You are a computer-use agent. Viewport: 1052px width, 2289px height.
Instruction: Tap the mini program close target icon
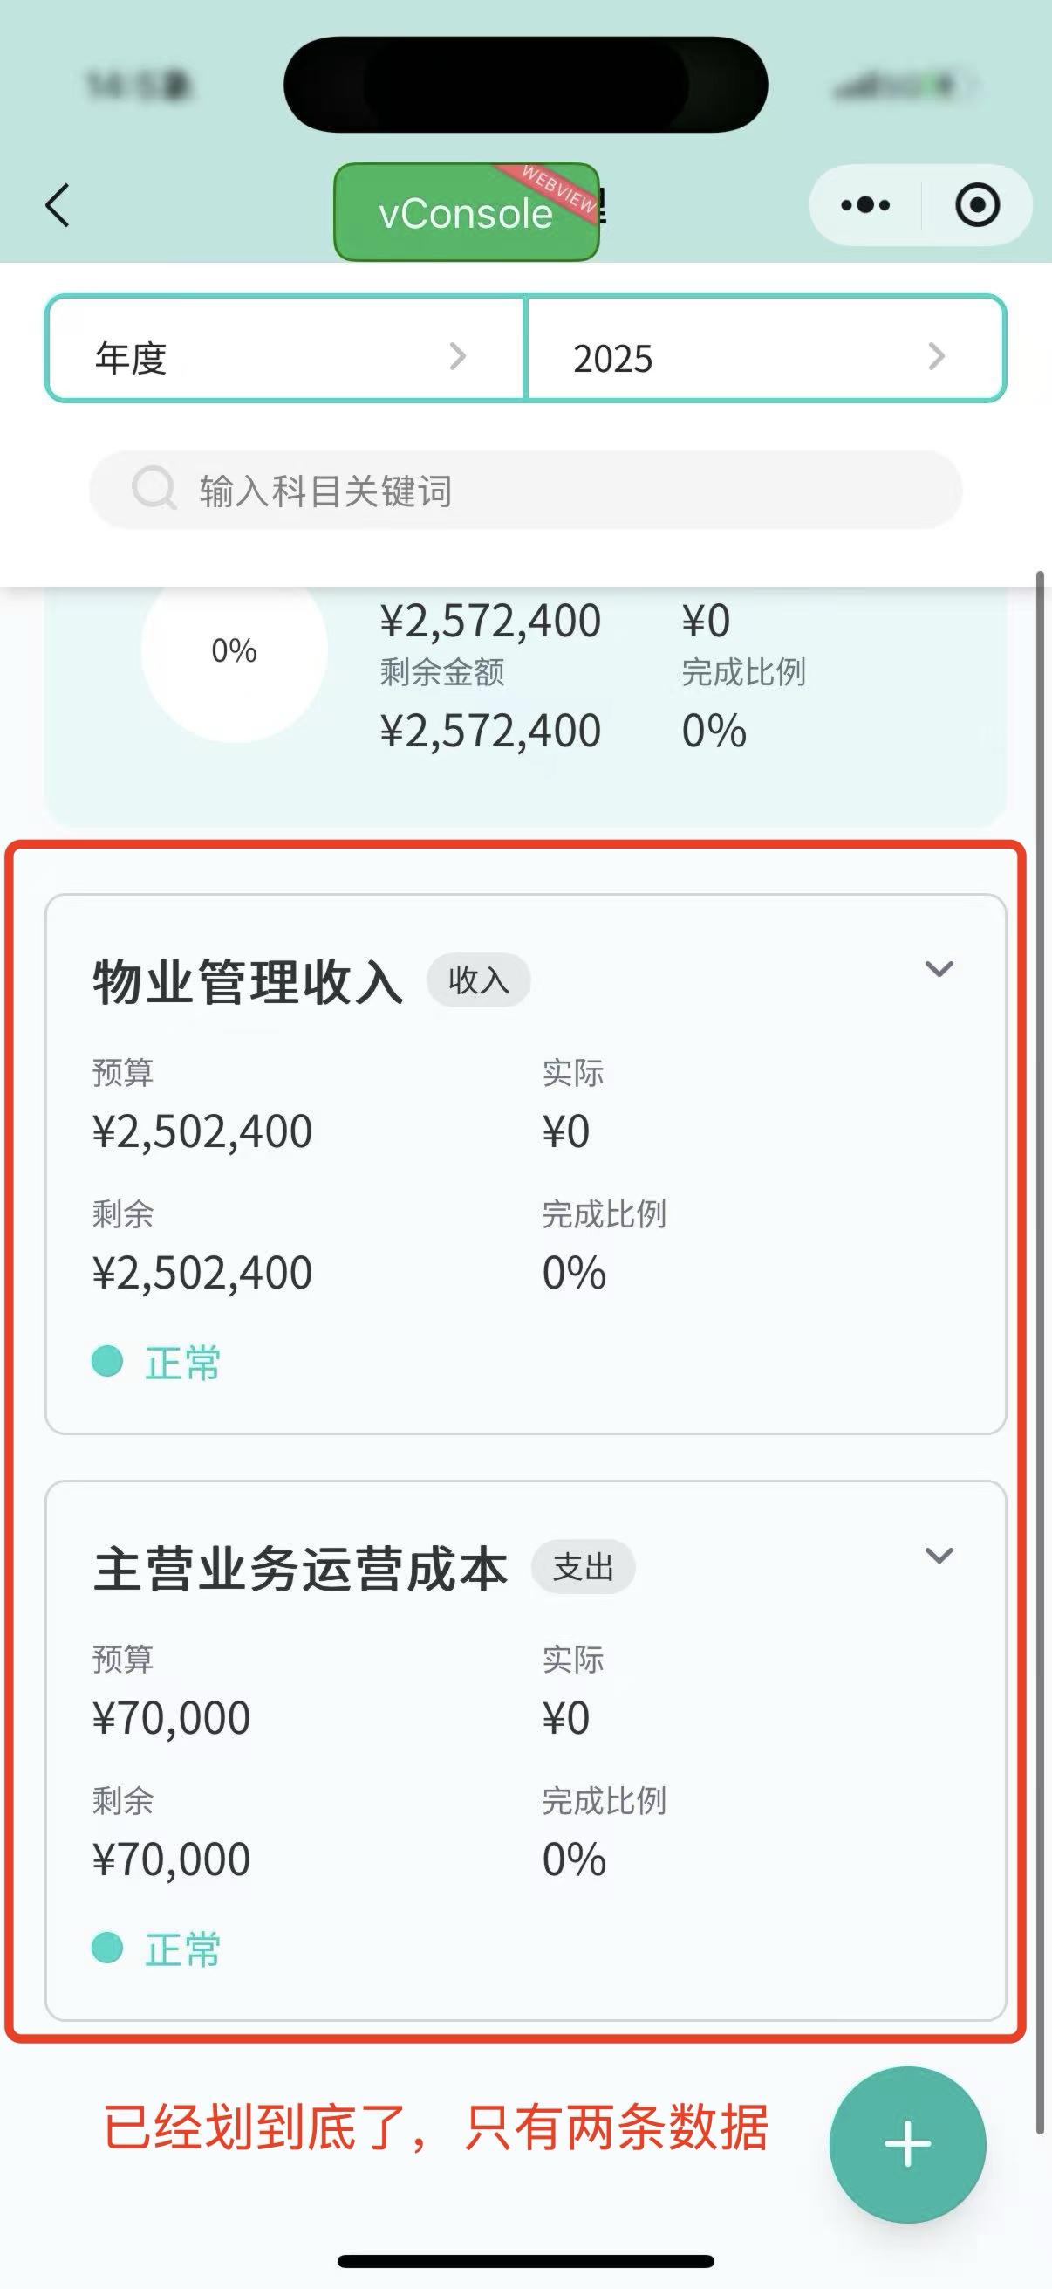(978, 206)
